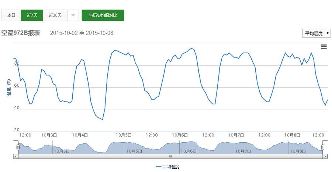Click the 10月5日 label in navigator

point(134,151)
